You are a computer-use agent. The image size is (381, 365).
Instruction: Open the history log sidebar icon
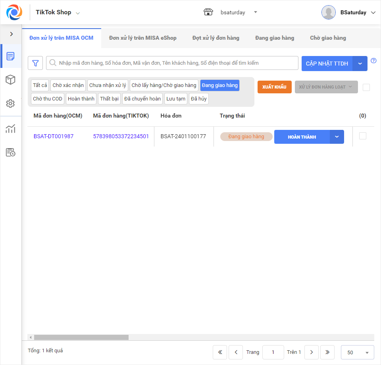10,153
